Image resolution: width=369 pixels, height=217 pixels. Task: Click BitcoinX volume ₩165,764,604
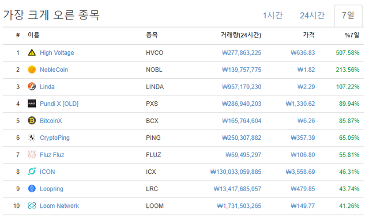242,121
